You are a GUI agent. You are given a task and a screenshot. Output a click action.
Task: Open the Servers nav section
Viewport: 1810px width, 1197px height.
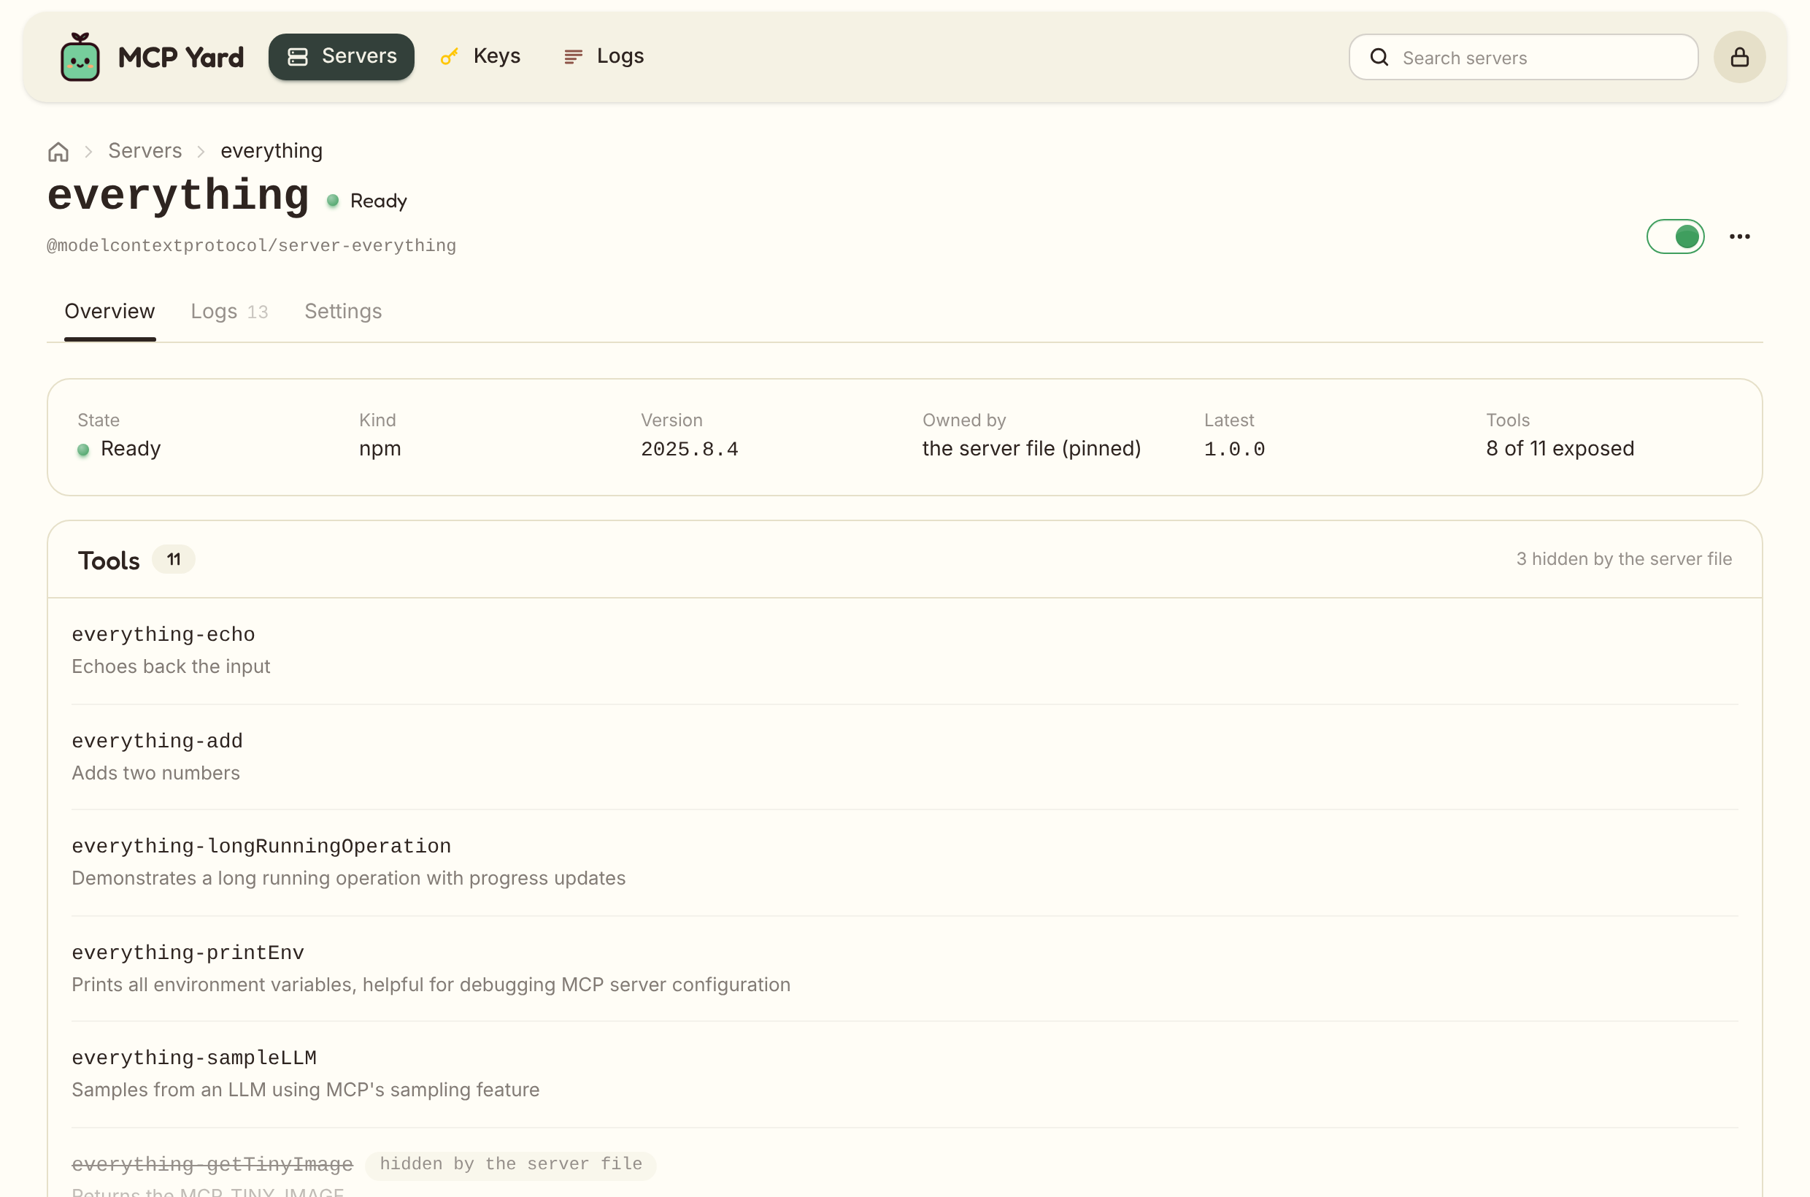[342, 56]
